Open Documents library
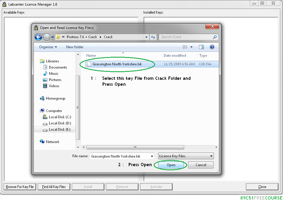 coord(58,67)
